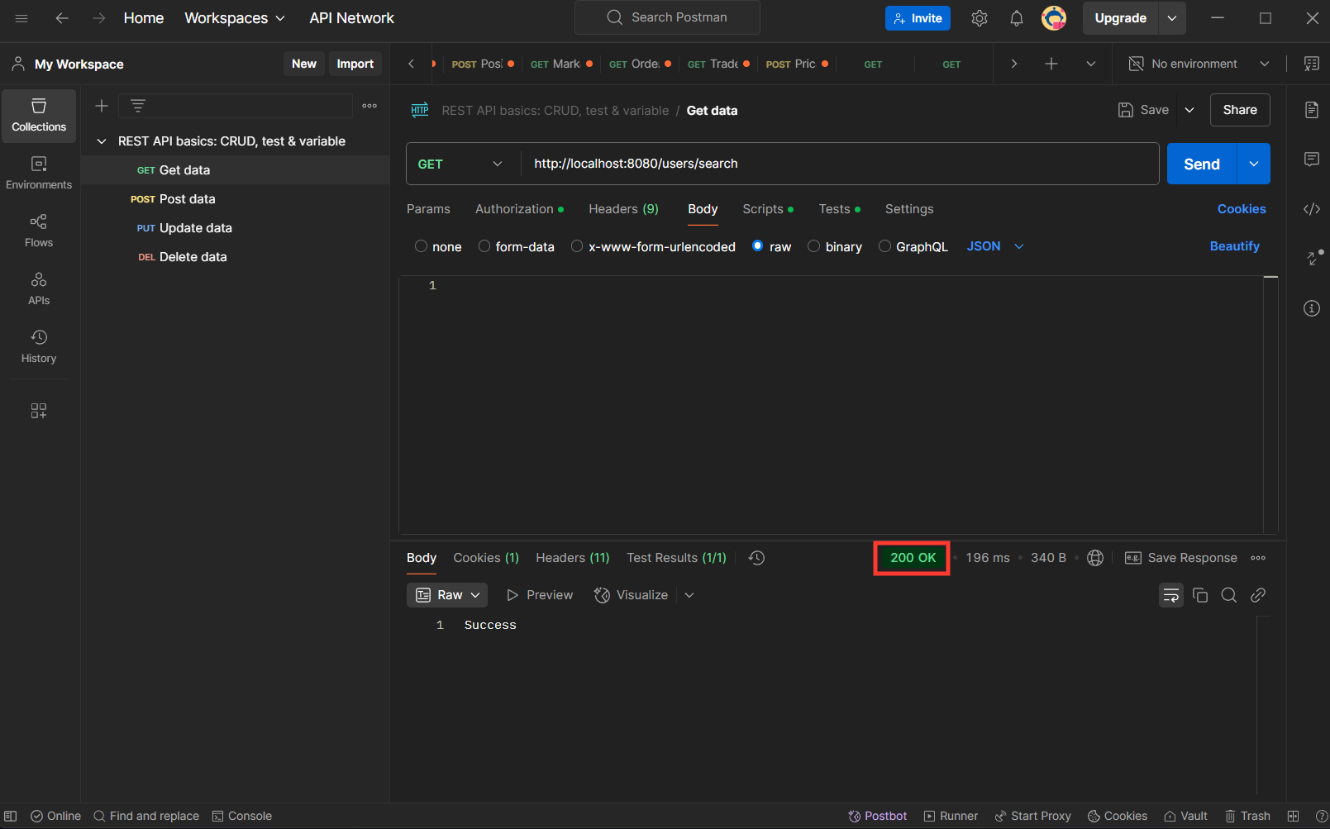Open a new request tab
The image size is (1330, 829).
[1051, 64]
